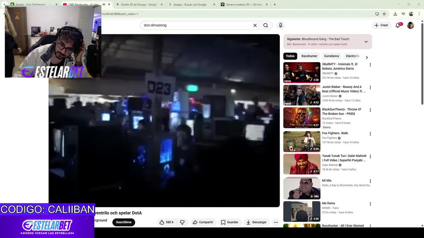
Task: Bookmark this page with the star
Action: click(x=384, y=14)
